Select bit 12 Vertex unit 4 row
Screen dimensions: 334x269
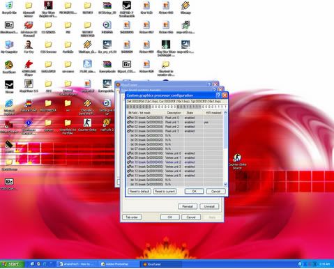pyautogui.click(x=174, y=171)
